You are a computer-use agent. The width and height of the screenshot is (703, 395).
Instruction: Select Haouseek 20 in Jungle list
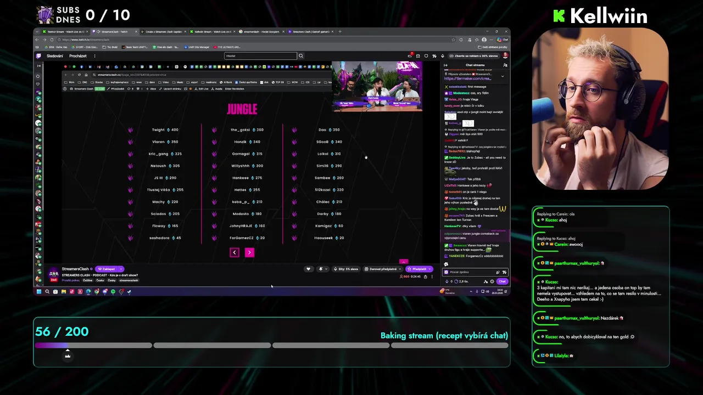pos(329,238)
